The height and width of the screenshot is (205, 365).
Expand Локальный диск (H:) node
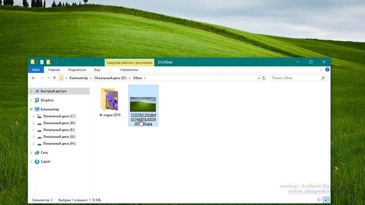pos(34,143)
